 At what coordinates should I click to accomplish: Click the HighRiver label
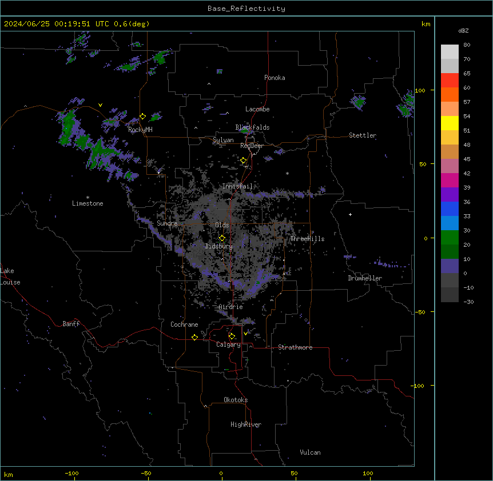point(246,424)
